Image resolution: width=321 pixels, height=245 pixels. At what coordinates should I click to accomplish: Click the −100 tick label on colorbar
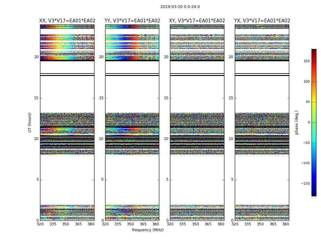(305, 163)
